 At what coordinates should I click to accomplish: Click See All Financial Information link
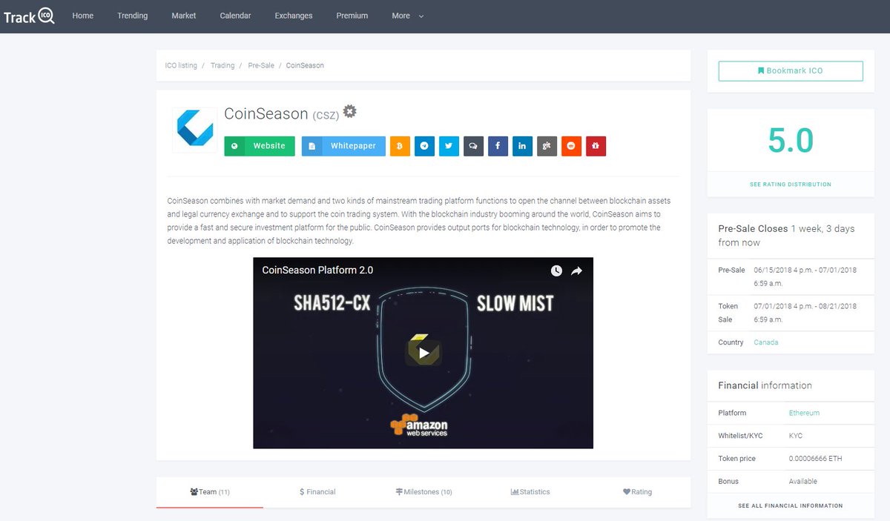(791, 505)
